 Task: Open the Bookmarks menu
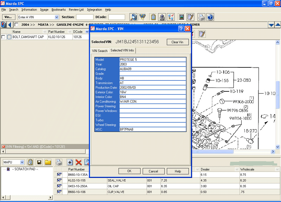59,10
